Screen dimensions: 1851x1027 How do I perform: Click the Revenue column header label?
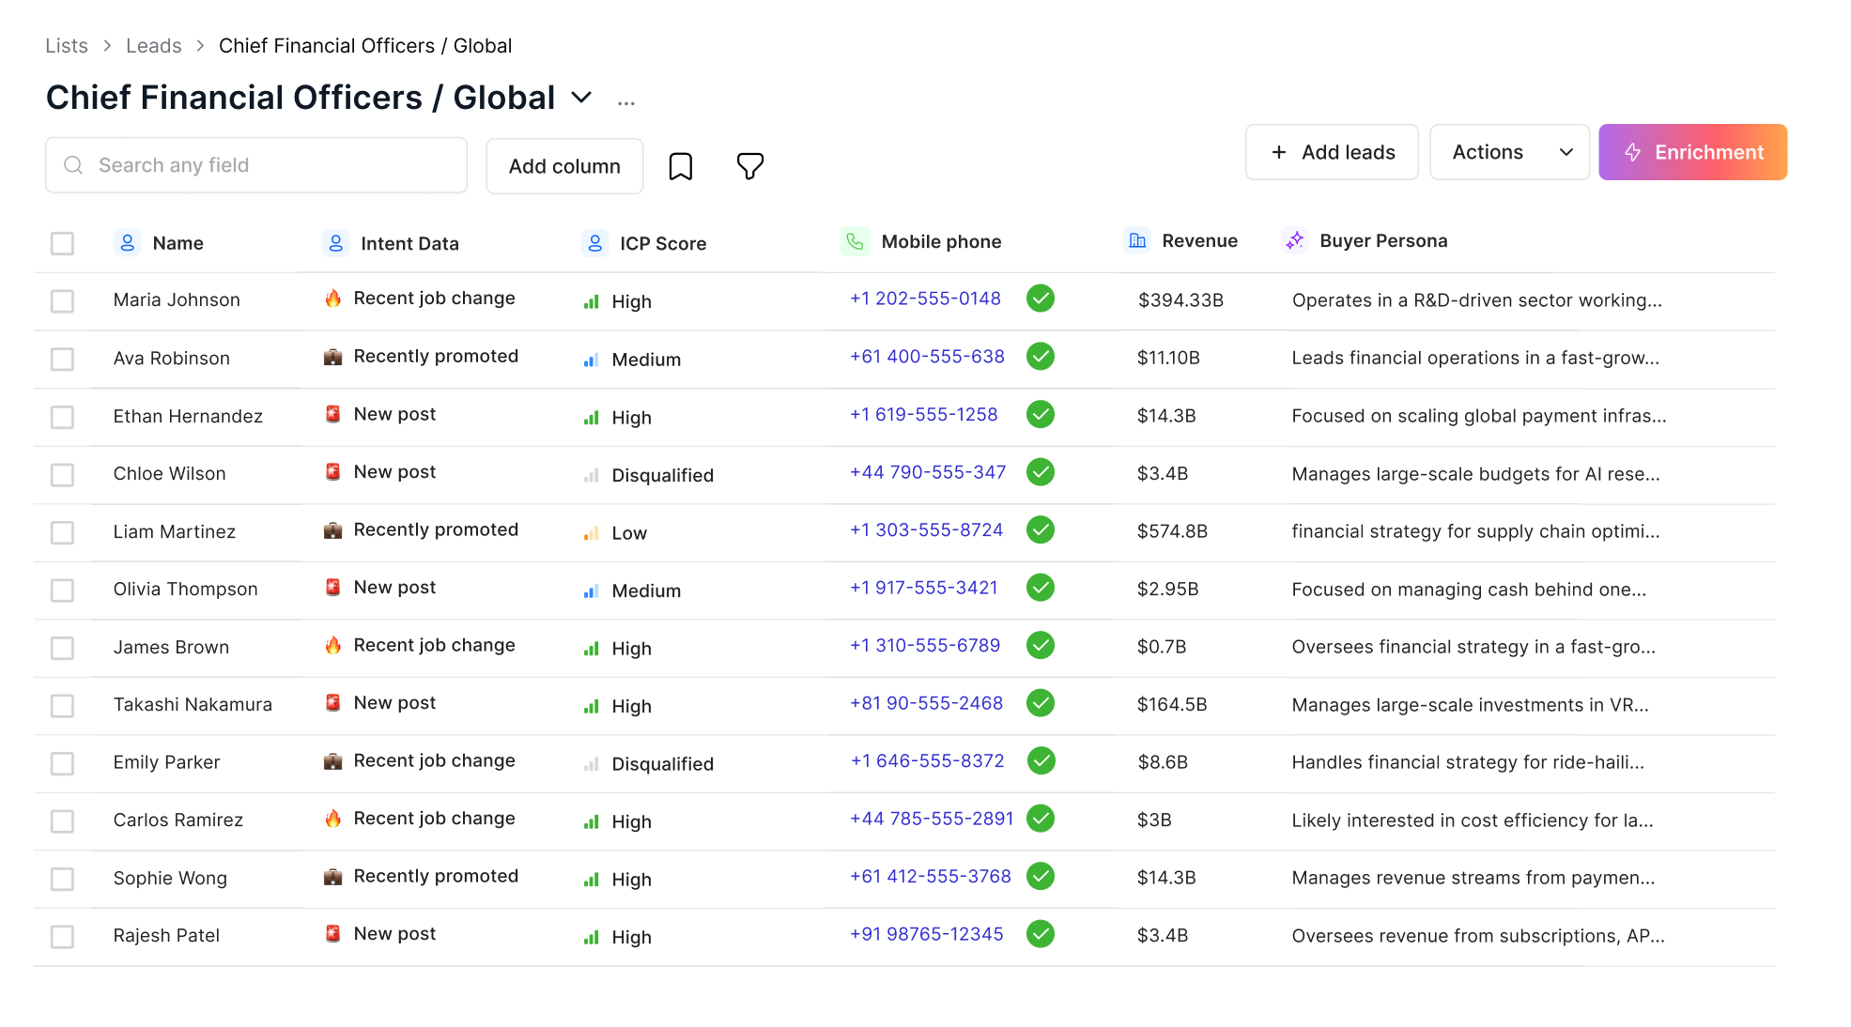click(1199, 241)
